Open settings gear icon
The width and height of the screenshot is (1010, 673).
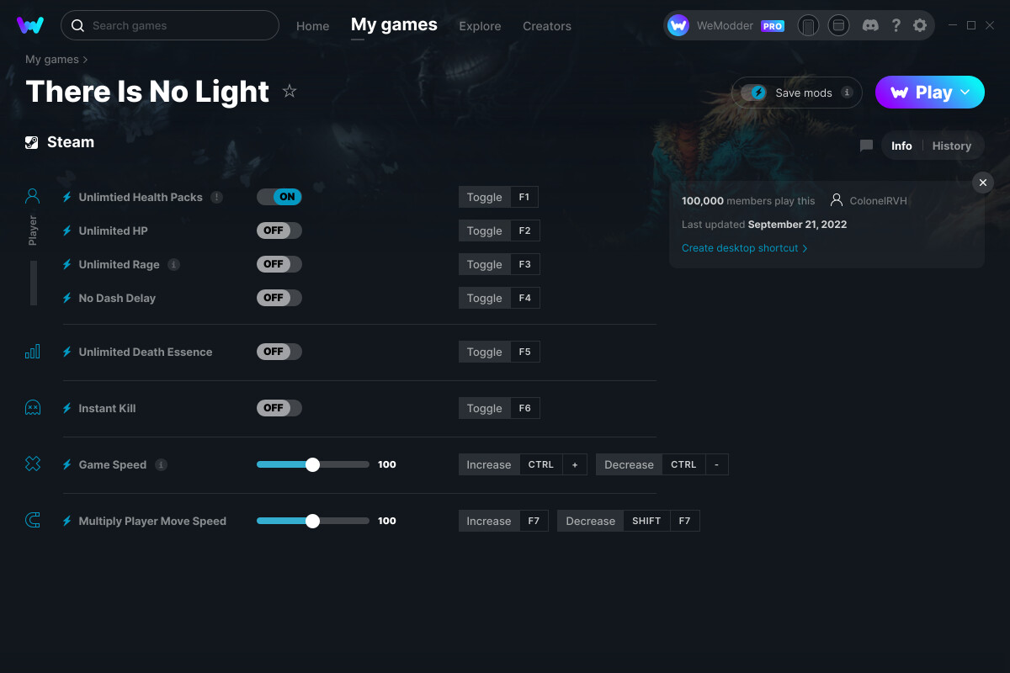920,25
